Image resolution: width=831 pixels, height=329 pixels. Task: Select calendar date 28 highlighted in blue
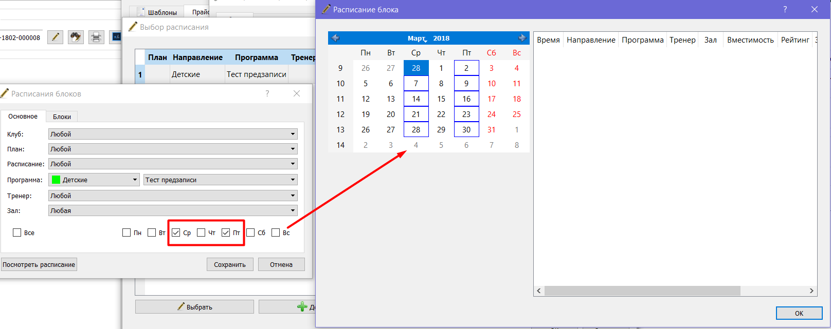click(x=416, y=68)
